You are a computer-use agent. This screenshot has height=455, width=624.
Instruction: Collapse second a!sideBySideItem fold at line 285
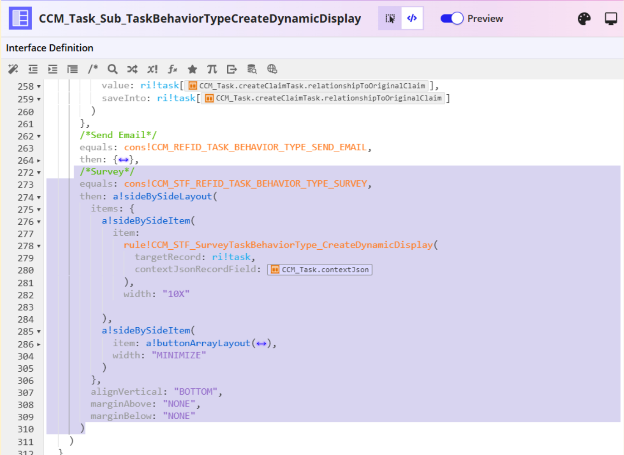pyautogui.click(x=39, y=332)
